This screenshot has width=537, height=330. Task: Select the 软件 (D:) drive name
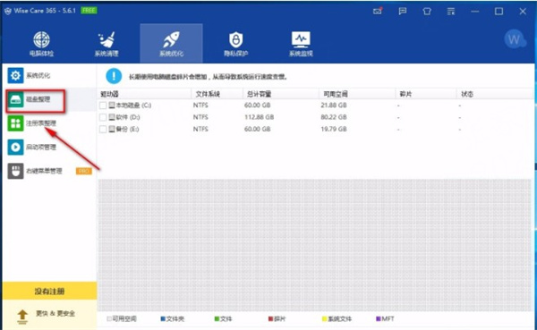(x=128, y=117)
